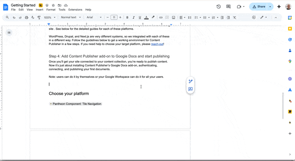Open the Insert menu
This screenshot has width=295, height=161.
click(39, 10)
